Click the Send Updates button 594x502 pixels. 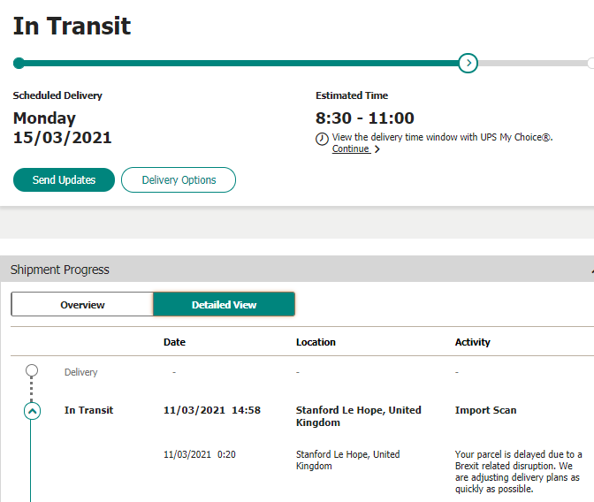(x=64, y=179)
